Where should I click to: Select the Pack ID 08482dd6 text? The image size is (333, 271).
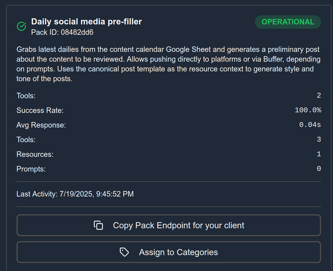click(62, 32)
